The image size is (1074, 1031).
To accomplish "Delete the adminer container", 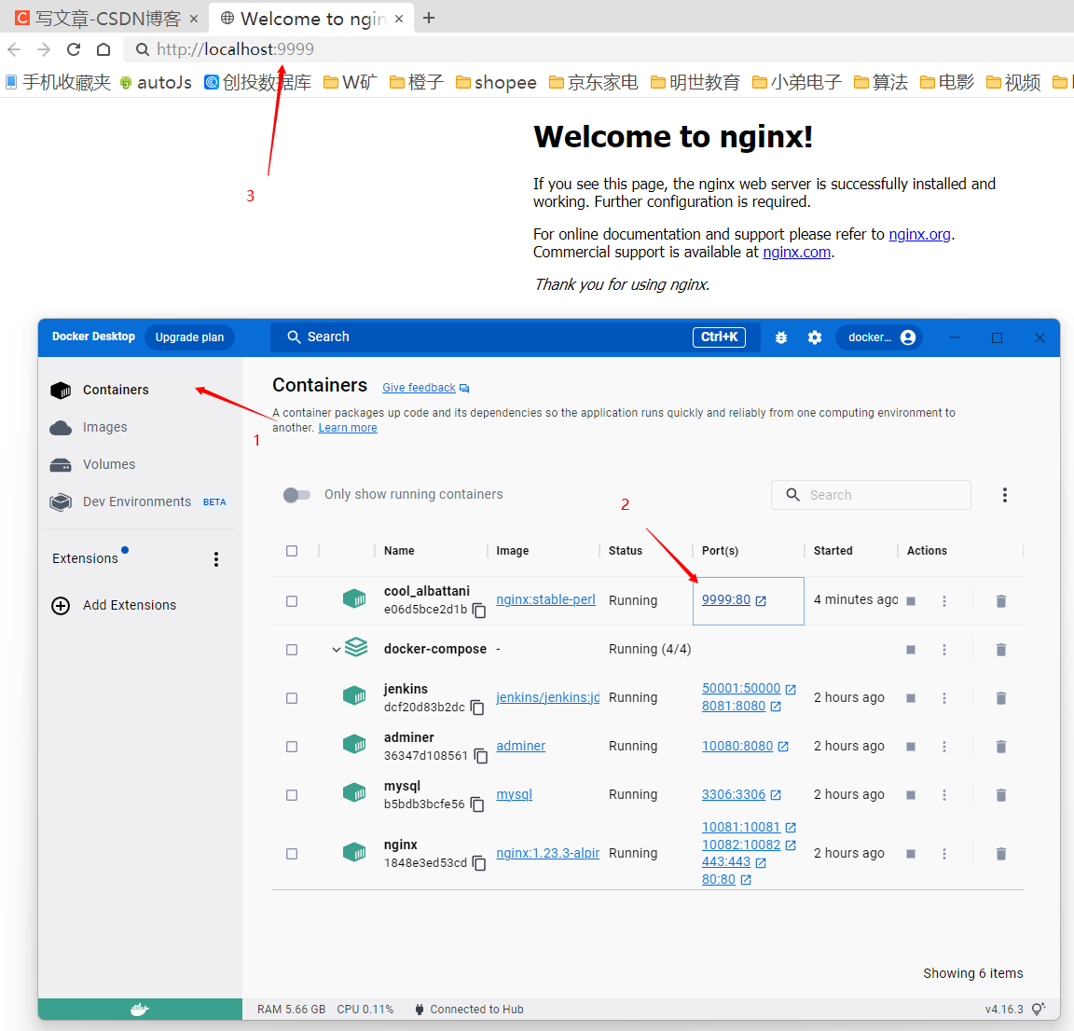I will [x=1000, y=747].
